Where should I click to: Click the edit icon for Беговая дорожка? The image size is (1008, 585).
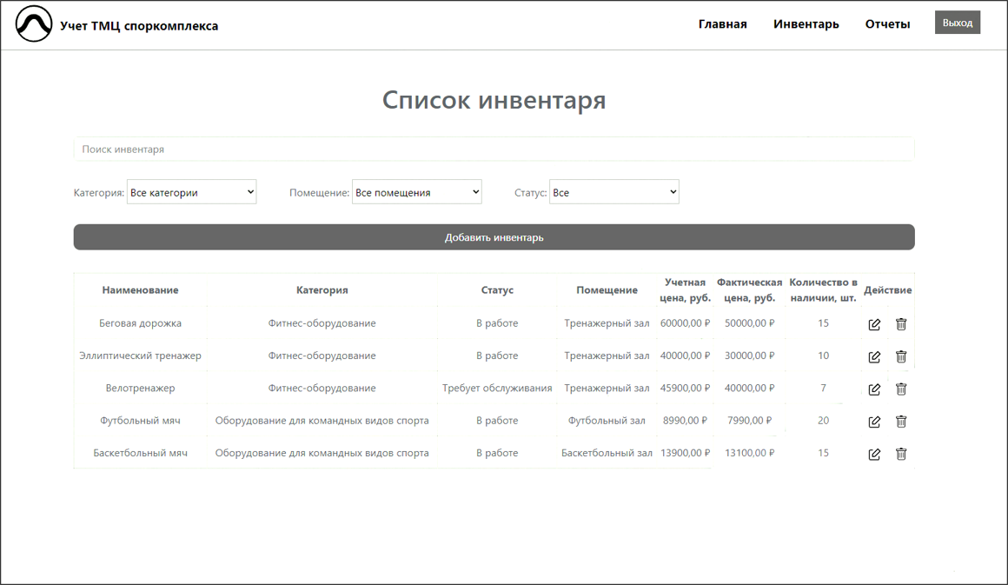(x=874, y=324)
